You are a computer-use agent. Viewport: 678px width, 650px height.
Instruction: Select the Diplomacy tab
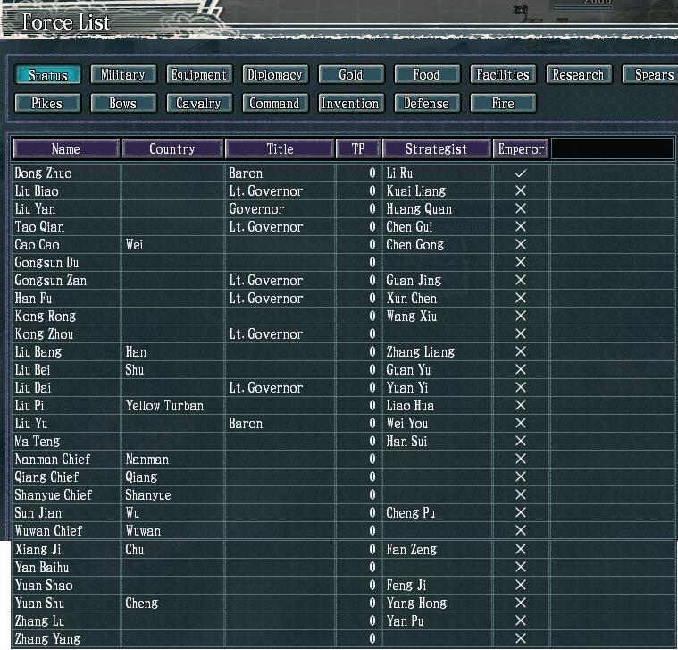274,75
